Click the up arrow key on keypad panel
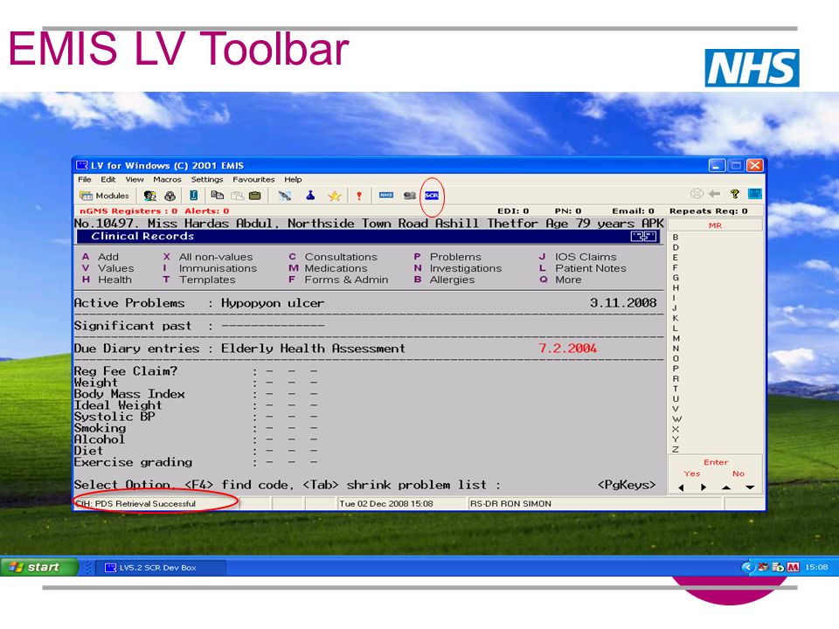The image size is (839, 629). coord(726,487)
